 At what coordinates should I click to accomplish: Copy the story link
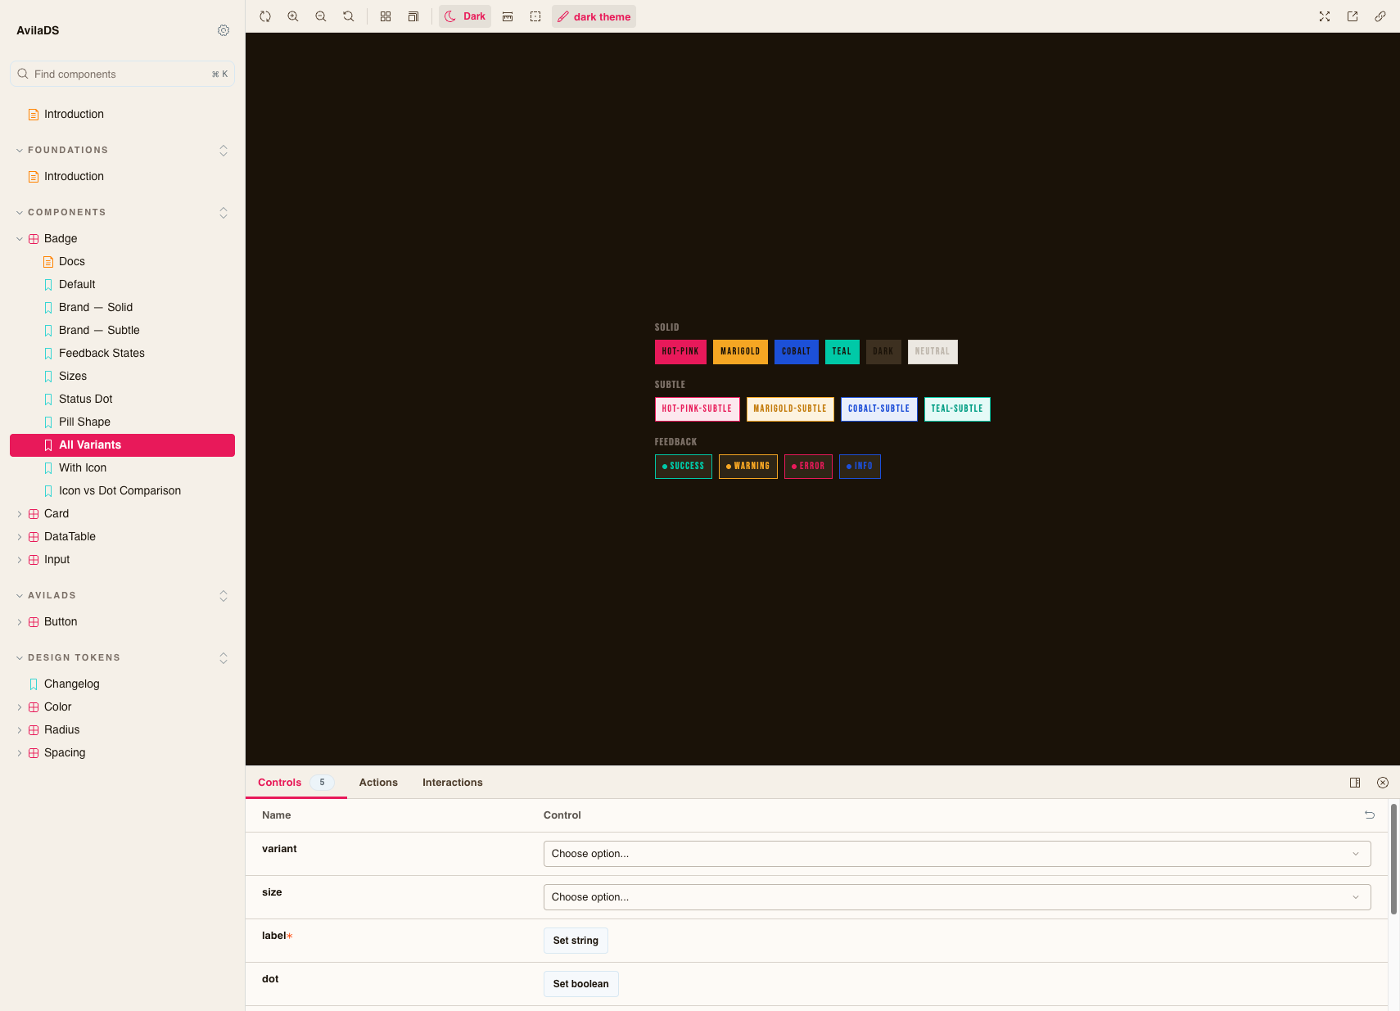(x=1381, y=16)
